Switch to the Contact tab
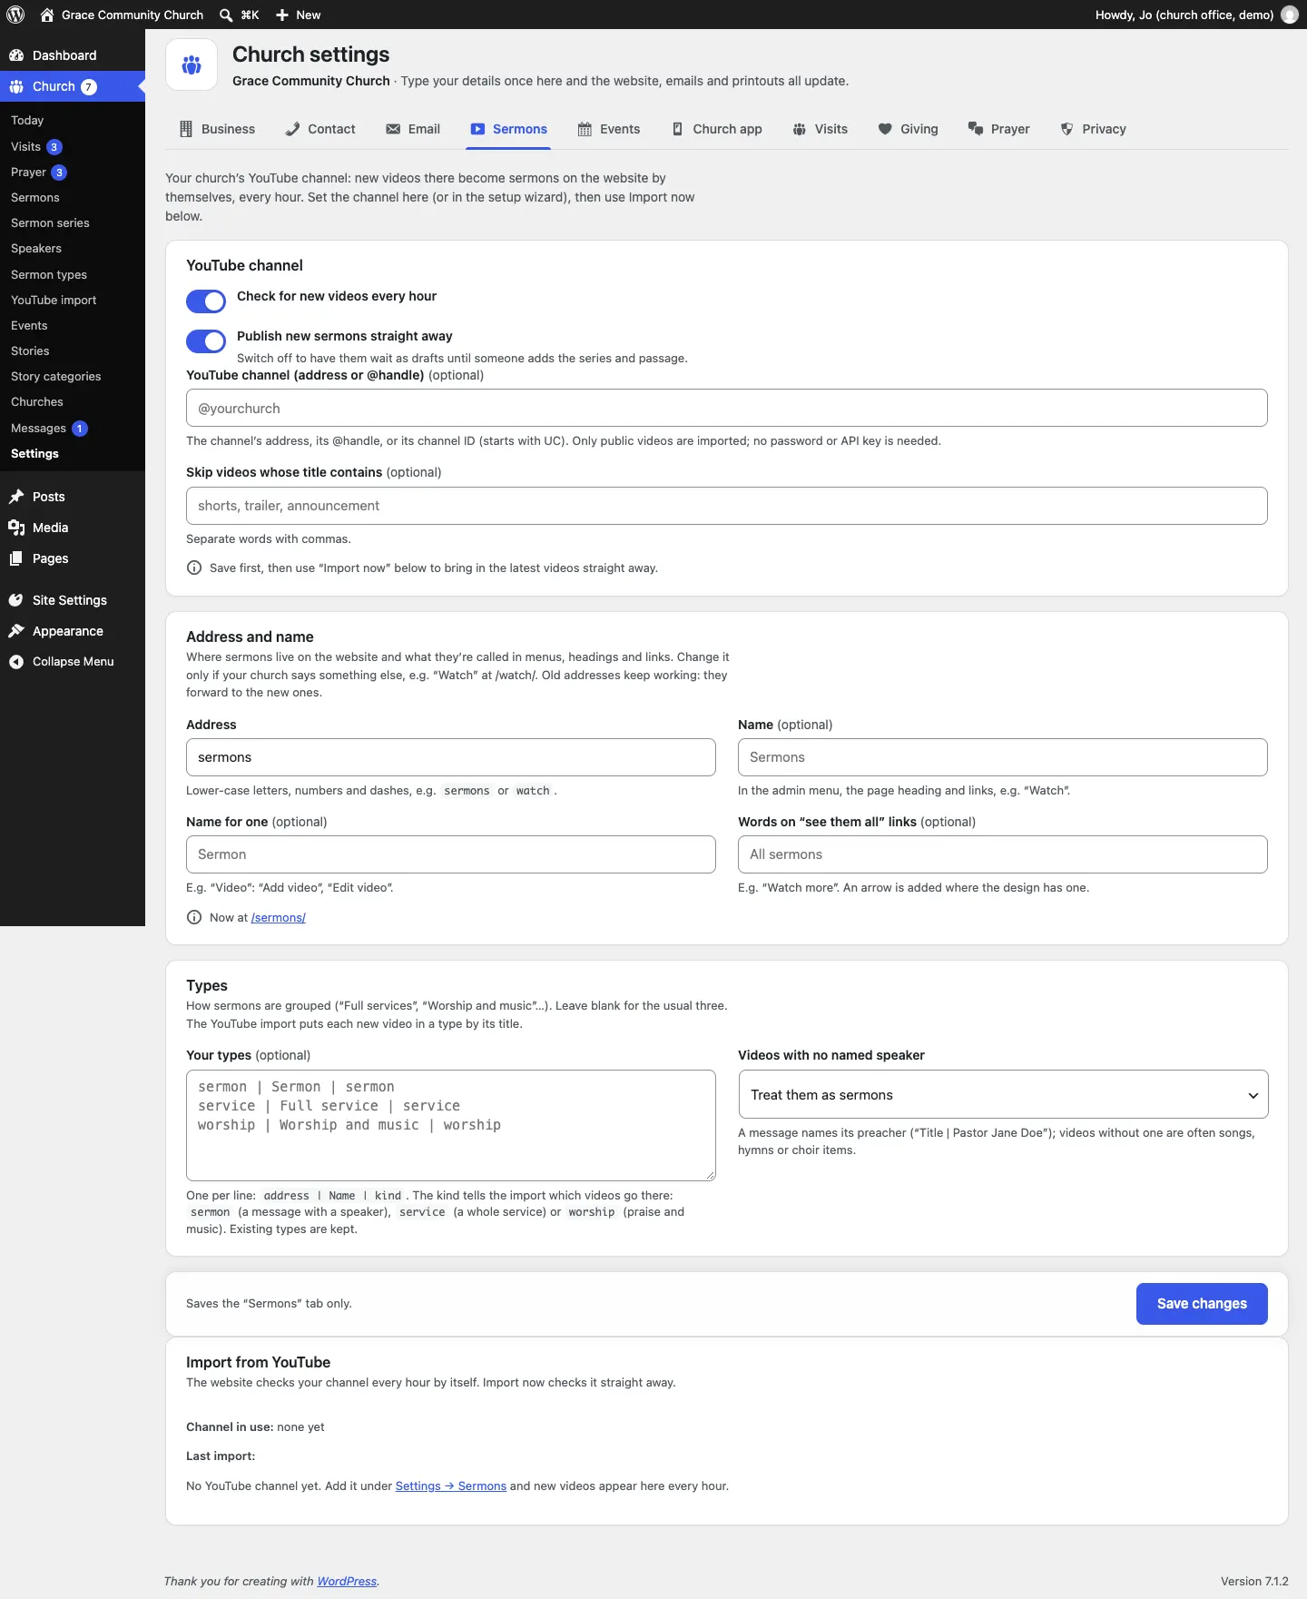Viewport: 1307px width, 1599px height. click(320, 129)
